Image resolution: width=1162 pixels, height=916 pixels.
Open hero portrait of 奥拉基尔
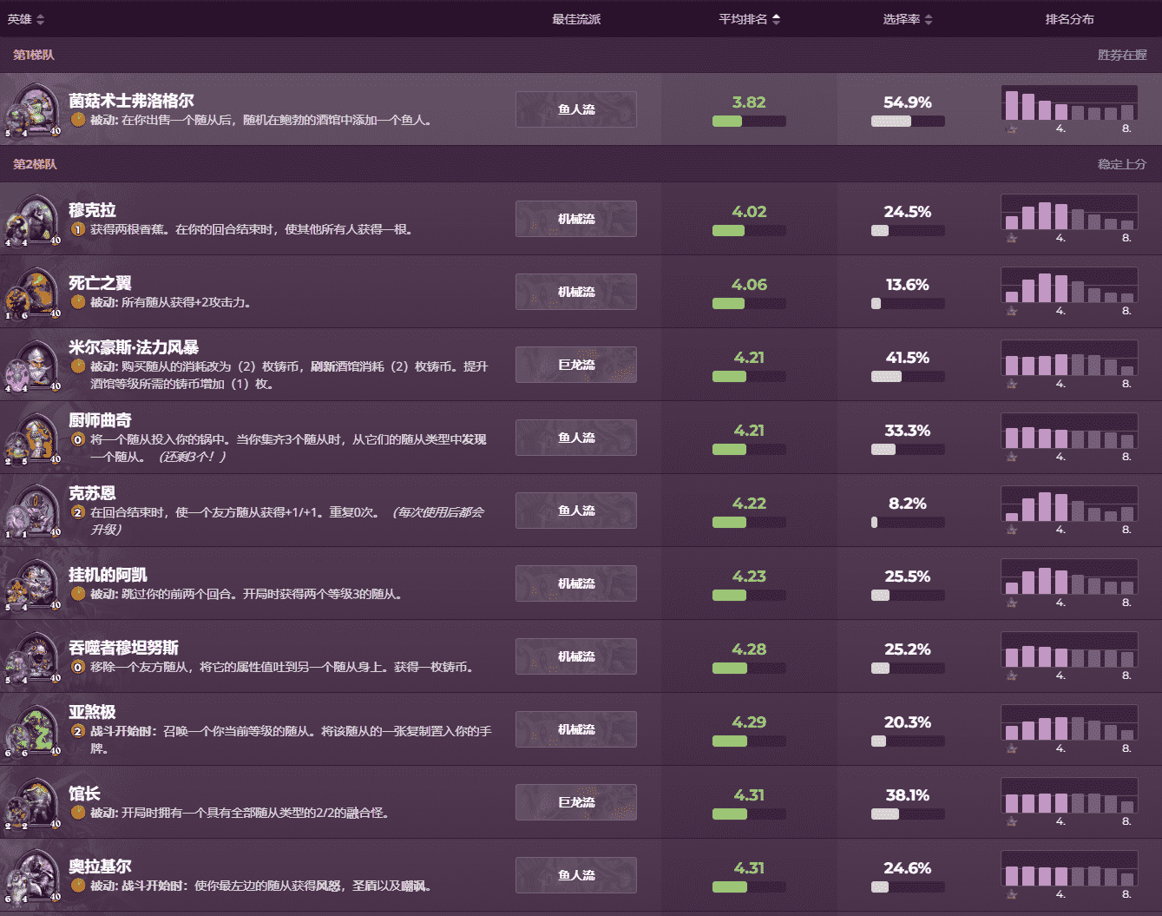33,875
